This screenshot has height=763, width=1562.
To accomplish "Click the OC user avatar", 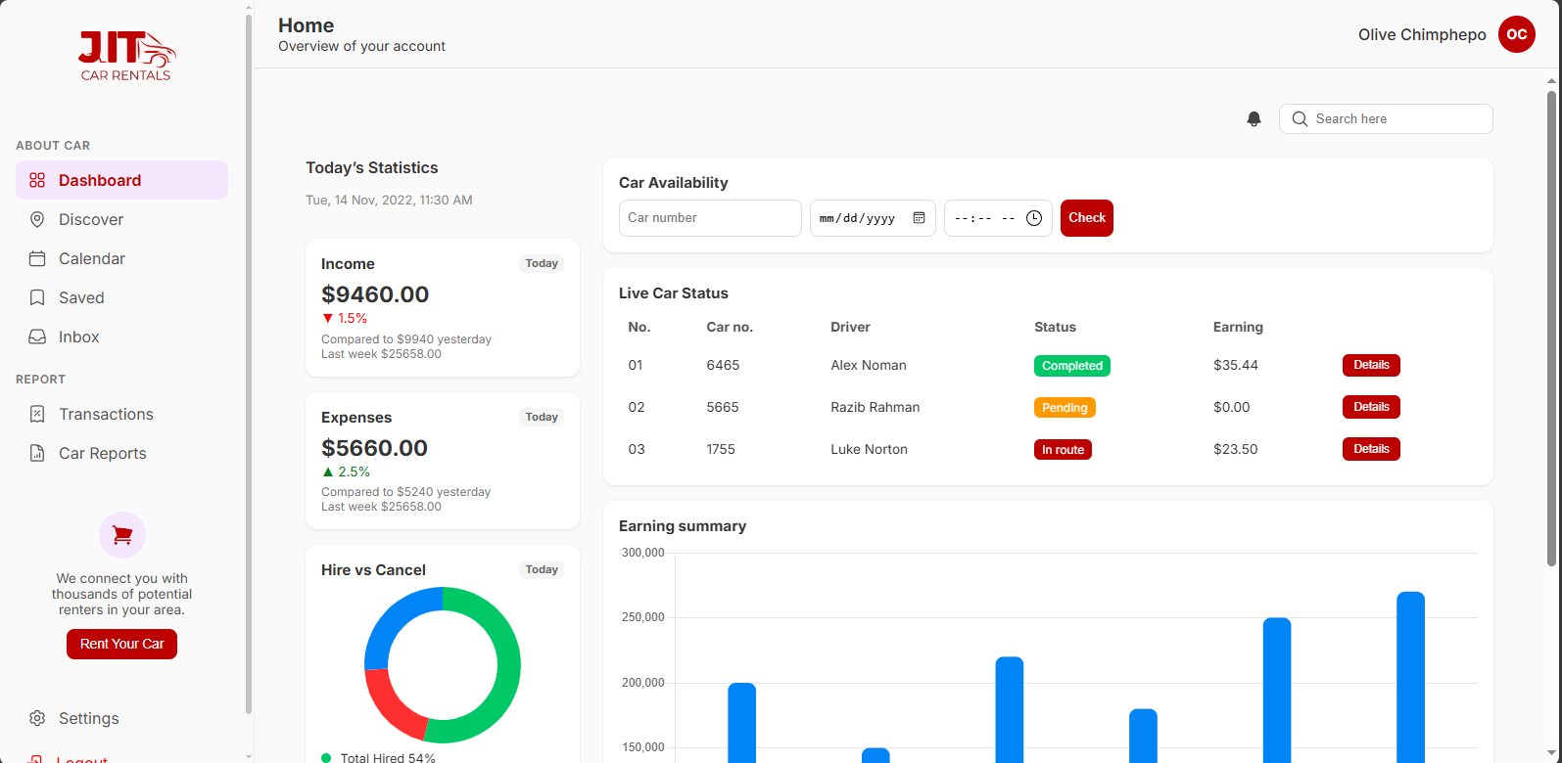I will tap(1517, 34).
